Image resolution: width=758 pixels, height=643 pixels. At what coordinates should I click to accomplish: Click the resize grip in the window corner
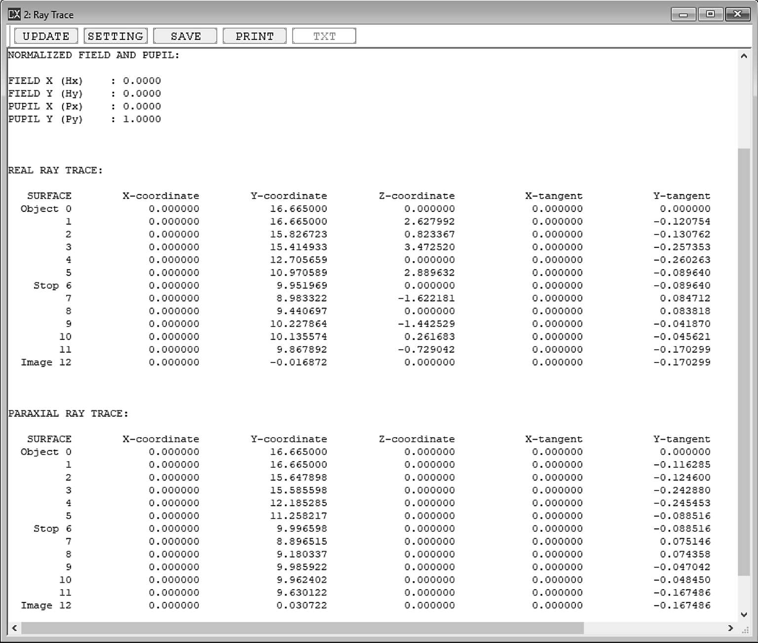coord(746,630)
